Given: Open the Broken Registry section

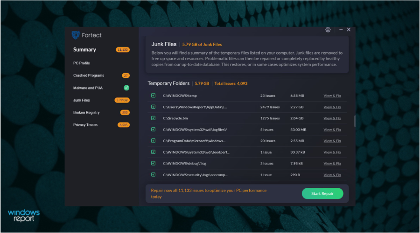Looking at the screenshot, I should tap(86, 113).
